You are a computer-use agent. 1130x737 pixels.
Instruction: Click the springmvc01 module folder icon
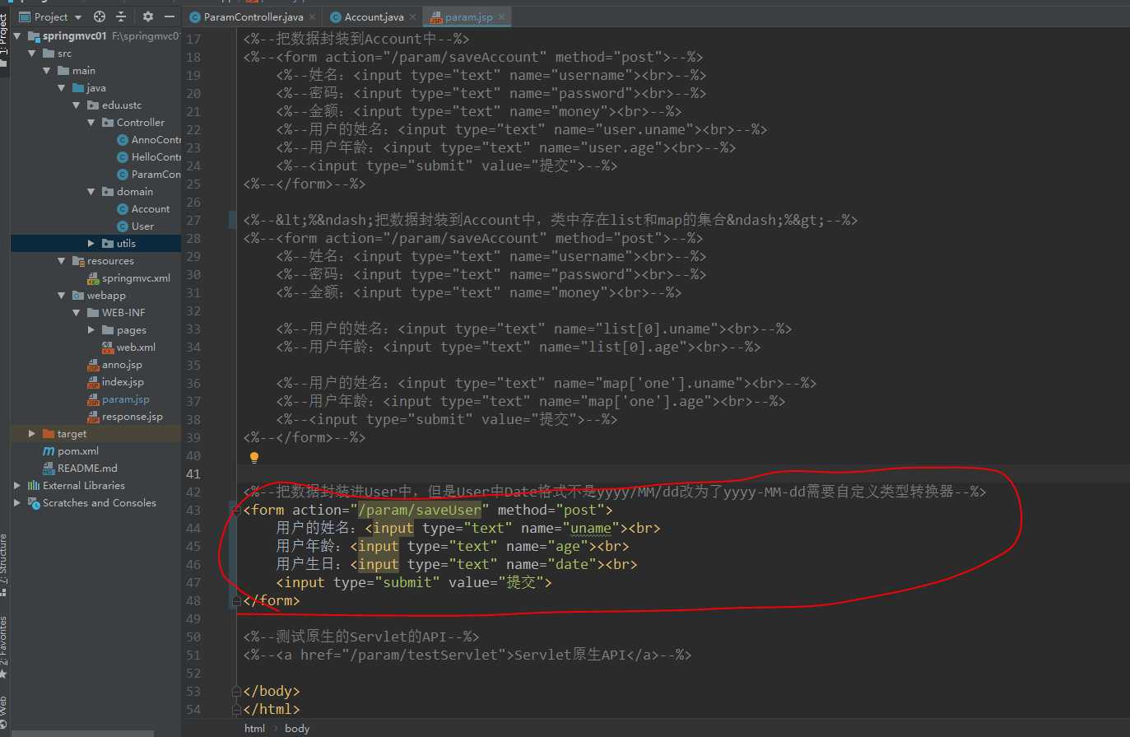pyautogui.click(x=34, y=36)
